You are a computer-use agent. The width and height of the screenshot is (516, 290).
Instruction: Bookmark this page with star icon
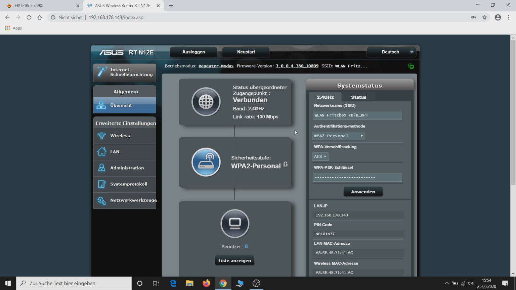click(484, 17)
